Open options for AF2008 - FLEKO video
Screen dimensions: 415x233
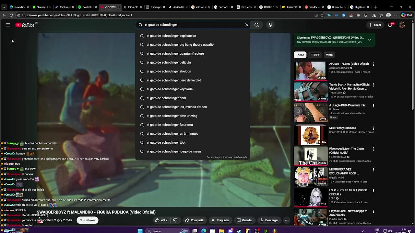point(373,64)
